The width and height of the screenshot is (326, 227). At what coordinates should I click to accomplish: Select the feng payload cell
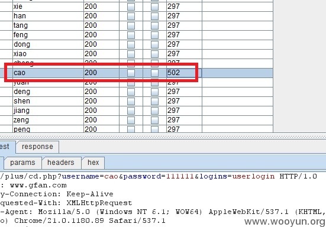coord(48,35)
